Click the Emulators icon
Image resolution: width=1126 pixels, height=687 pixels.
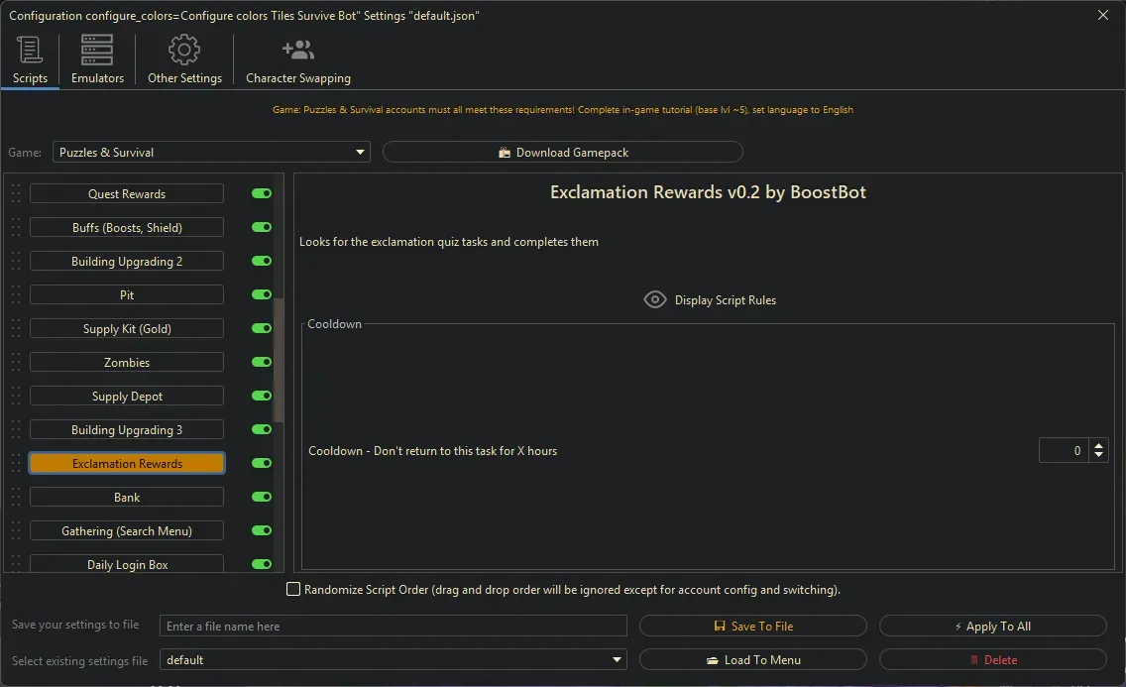click(95, 50)
